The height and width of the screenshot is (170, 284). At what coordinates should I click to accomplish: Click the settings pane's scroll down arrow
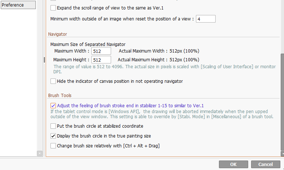click(282, 154)
